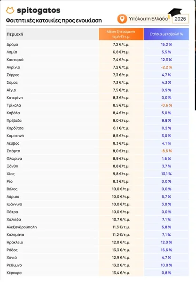Click Τρίκαλα's -0,6 % change value
196x282 pixels.
[166, 105]
